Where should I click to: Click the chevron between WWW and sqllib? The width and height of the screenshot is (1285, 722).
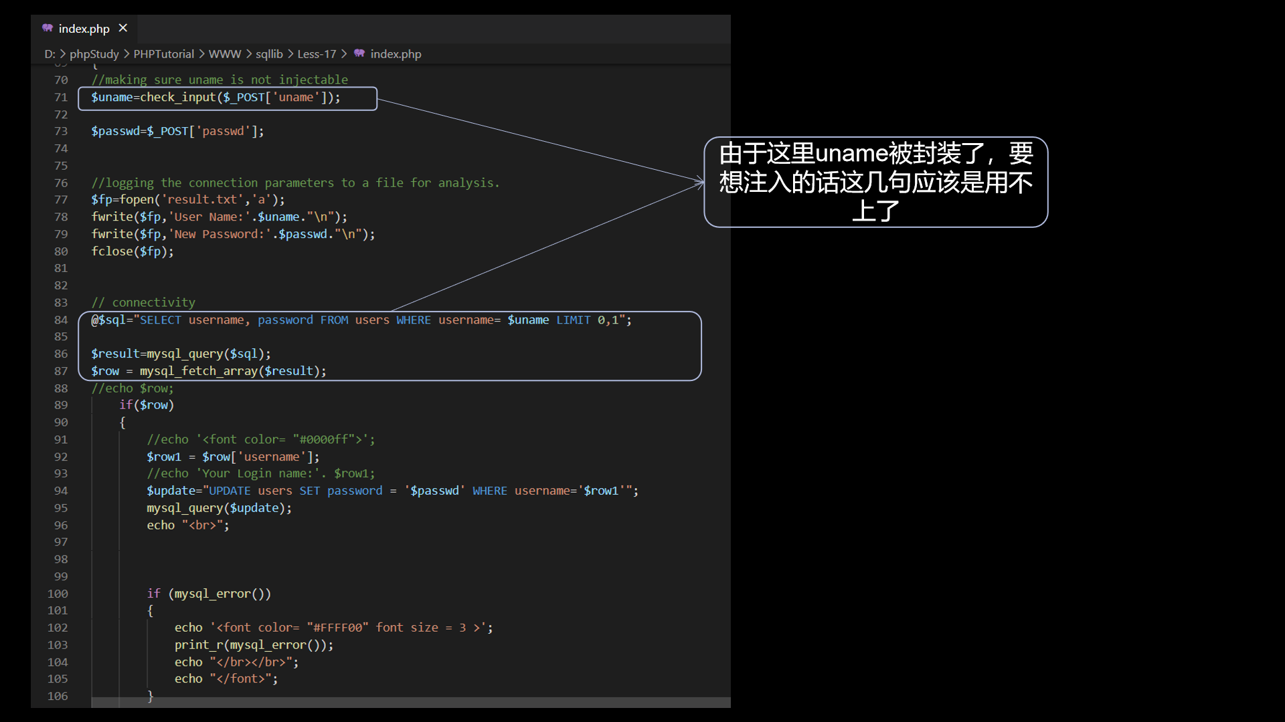point(248,54)
